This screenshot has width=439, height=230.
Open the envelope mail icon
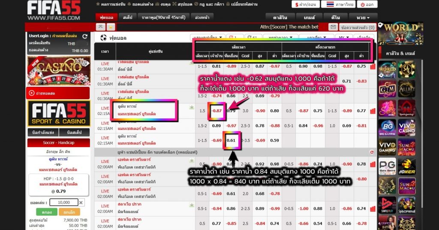tap(333, 27)
